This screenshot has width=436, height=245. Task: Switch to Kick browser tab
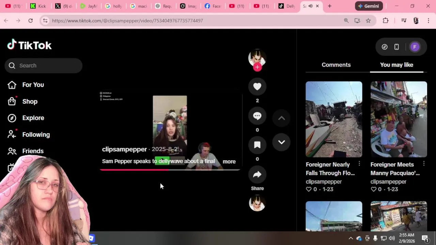pos(38,6)
